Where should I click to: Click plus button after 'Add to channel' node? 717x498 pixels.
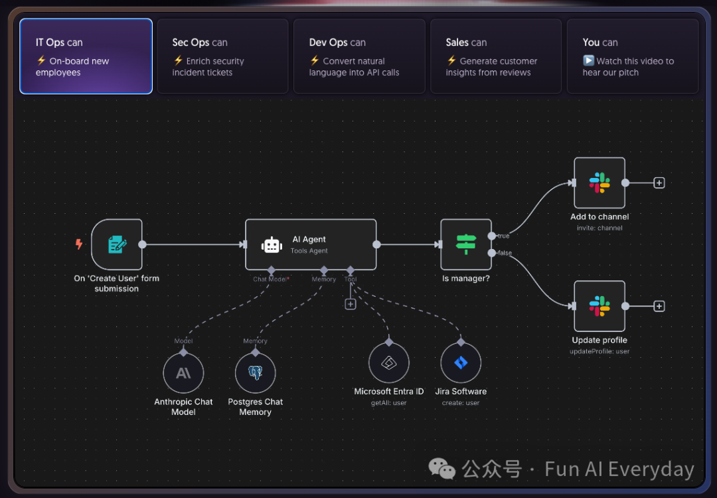click(659, 183)
